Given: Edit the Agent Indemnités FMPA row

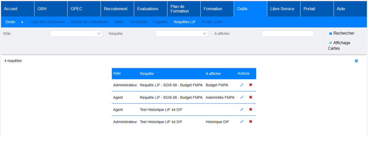Looking at the screenshot, I should (x=242, y=97).
